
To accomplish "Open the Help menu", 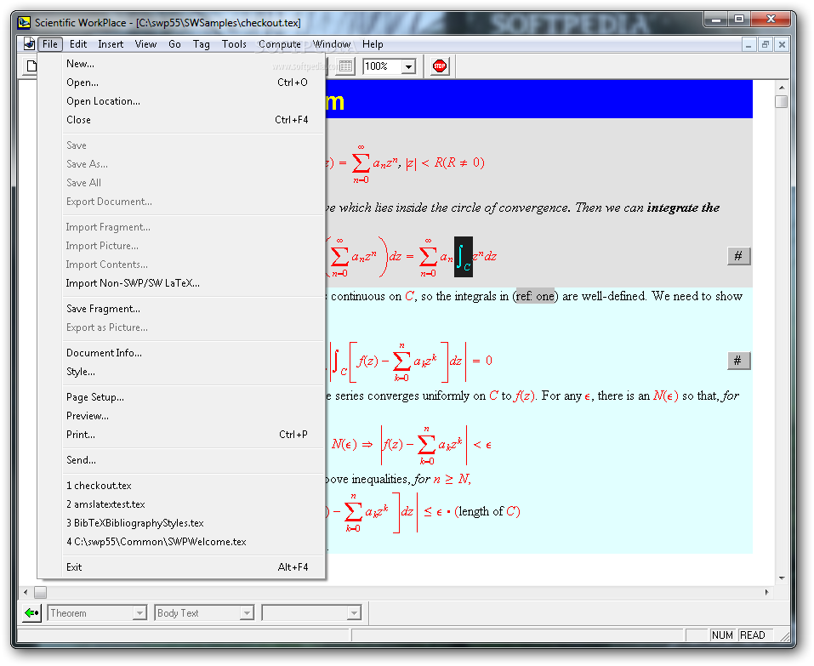I will [373, 44].
